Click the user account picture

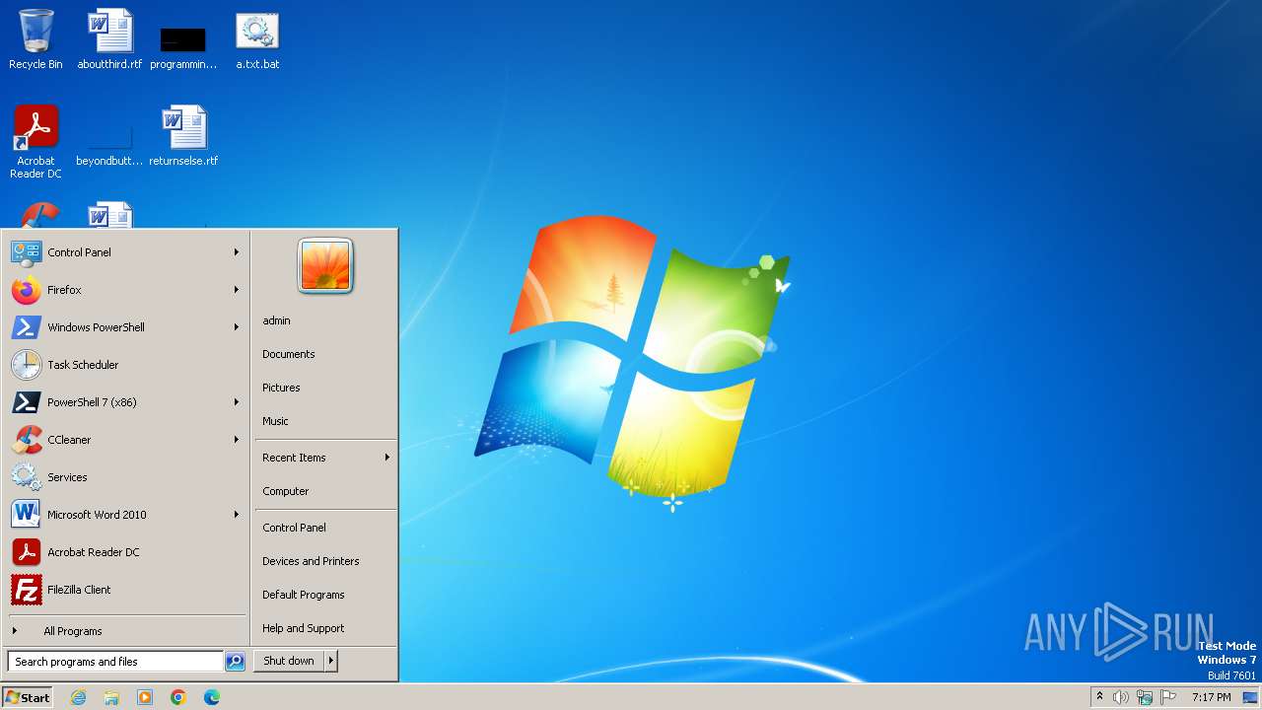point(325,266)
